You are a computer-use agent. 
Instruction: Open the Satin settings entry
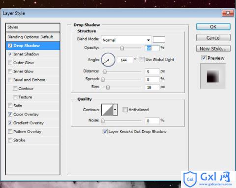point(18,106)
